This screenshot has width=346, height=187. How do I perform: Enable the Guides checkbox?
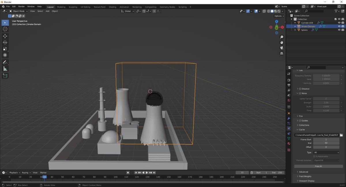click(x=300, y=121)
